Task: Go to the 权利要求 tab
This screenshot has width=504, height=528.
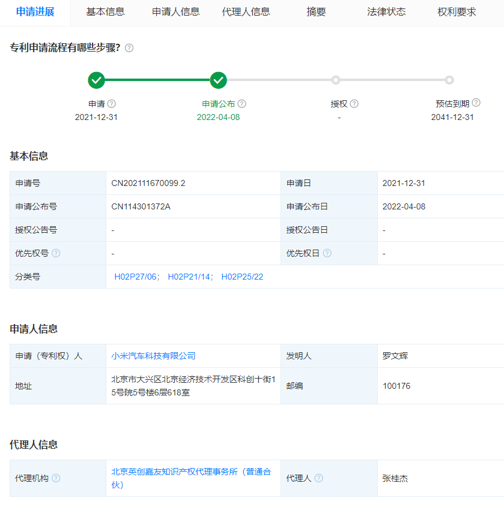Action: coord(457,12)
